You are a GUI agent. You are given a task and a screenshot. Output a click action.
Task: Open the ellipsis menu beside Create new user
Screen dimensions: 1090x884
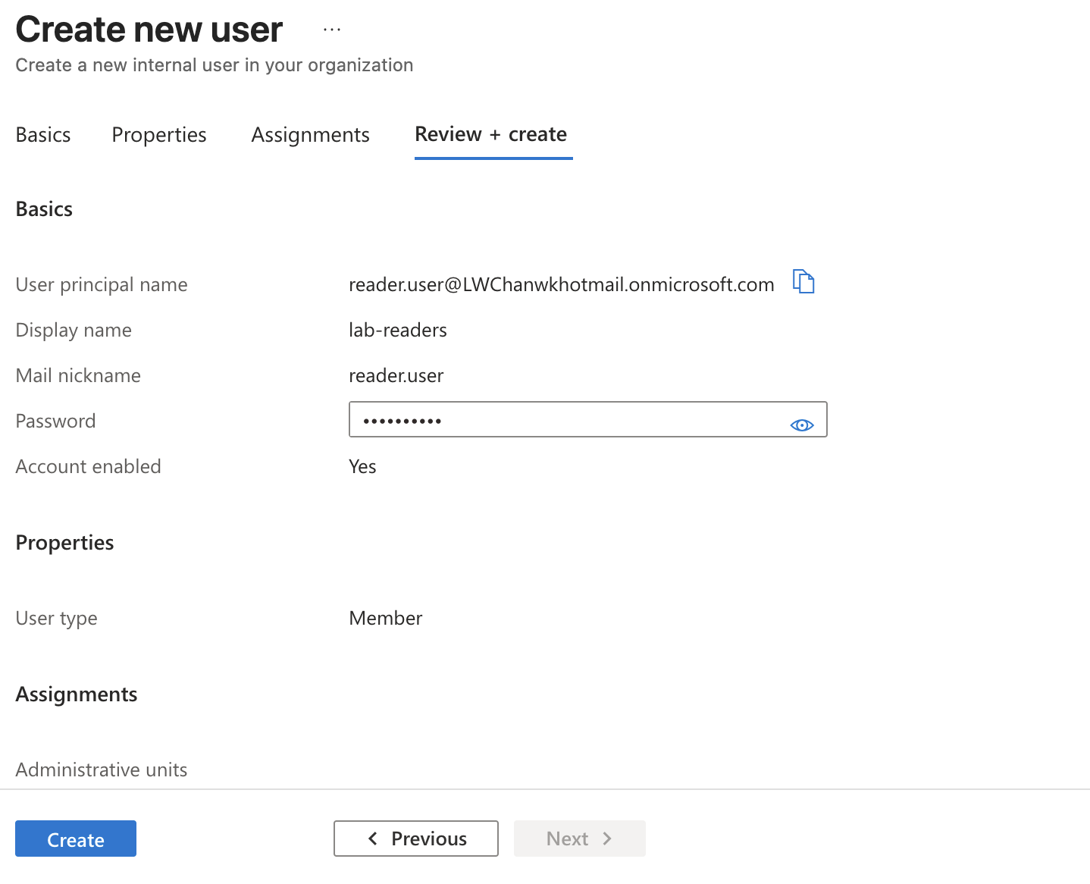pos(332,30)
